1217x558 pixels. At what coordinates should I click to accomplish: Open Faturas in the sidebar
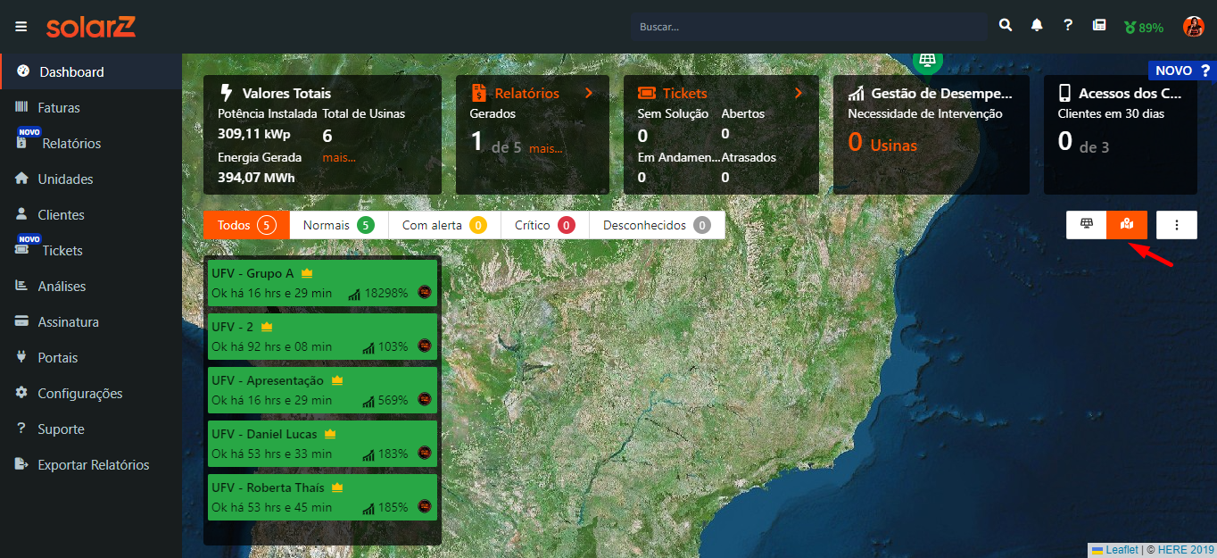click(59, 108)
